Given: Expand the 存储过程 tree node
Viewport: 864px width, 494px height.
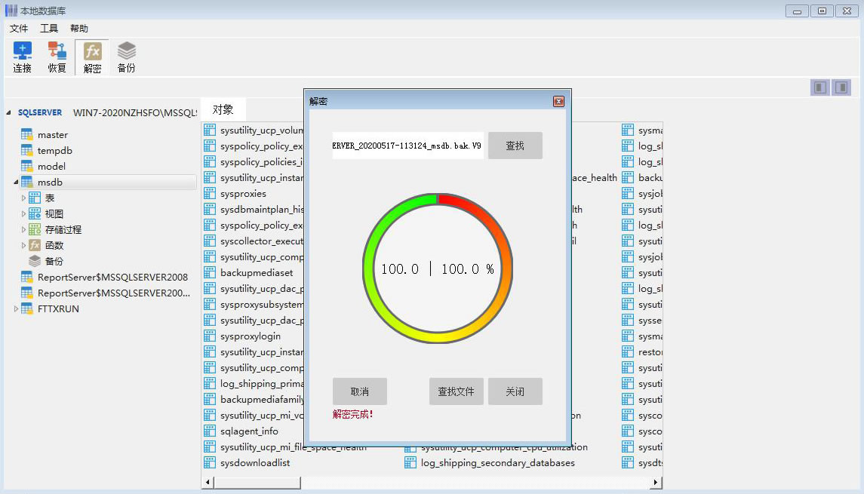Looking at the screenshot, I should (x=23, y=230).
